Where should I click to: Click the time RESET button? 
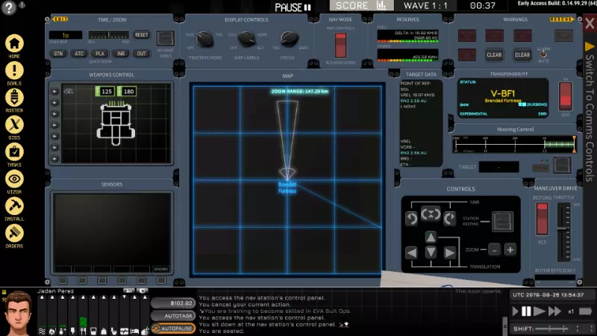(x=141, y=34)
